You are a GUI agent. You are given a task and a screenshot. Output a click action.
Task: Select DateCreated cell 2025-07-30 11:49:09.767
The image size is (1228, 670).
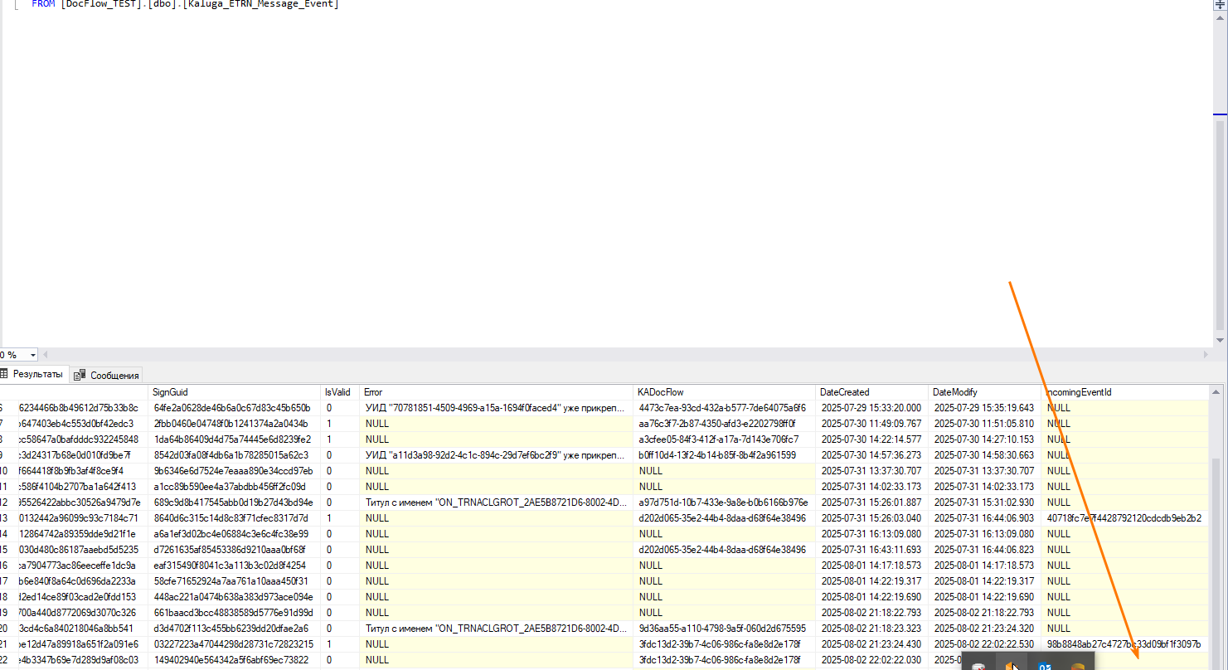coord(873,424)
